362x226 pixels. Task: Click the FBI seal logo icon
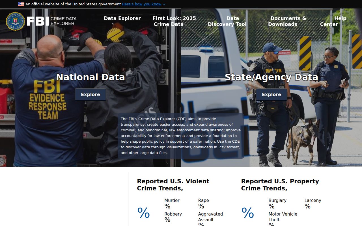click(15, 21)
